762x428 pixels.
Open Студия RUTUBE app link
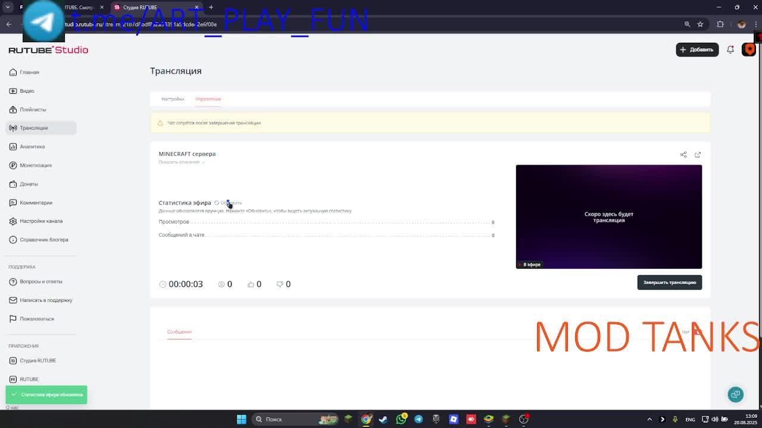click(x=32, y=361)
